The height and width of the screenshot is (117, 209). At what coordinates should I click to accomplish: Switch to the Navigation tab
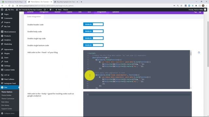[44, 12]
